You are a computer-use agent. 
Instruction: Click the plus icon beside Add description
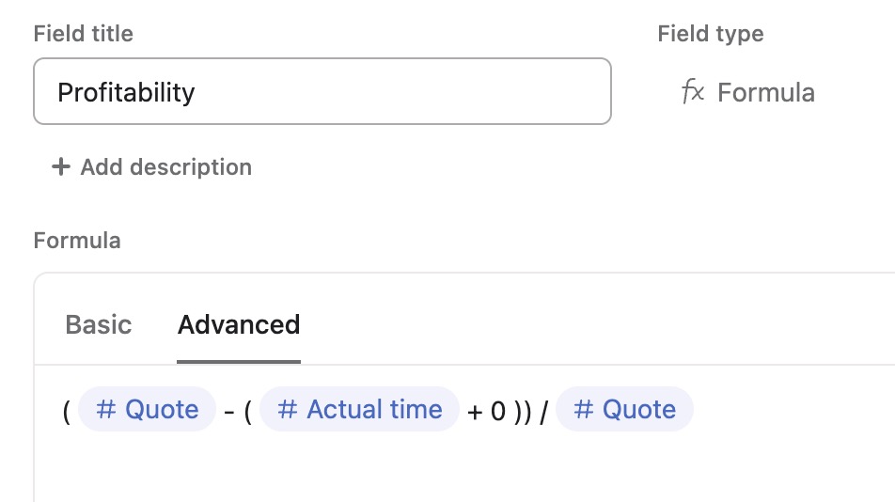tap(61, 167)
